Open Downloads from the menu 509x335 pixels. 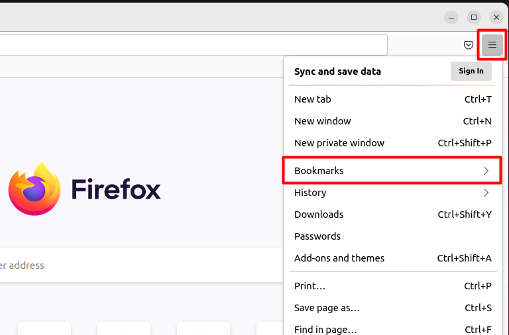coord(393,215)
